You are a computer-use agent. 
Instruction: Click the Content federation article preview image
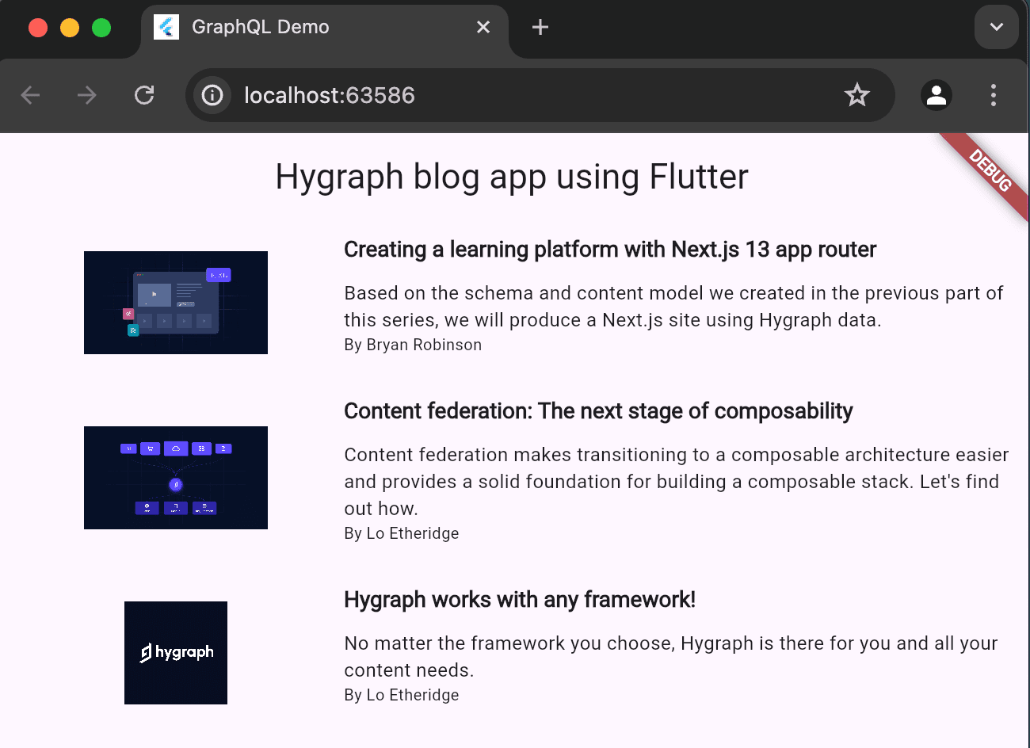175,477
